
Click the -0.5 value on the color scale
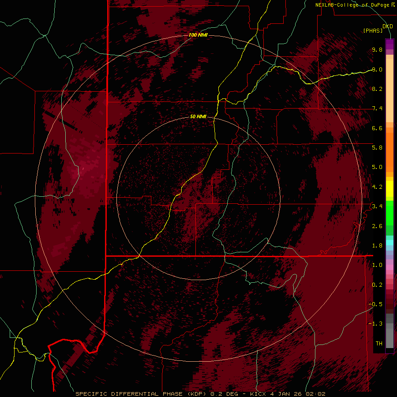(x=375, y=304)
